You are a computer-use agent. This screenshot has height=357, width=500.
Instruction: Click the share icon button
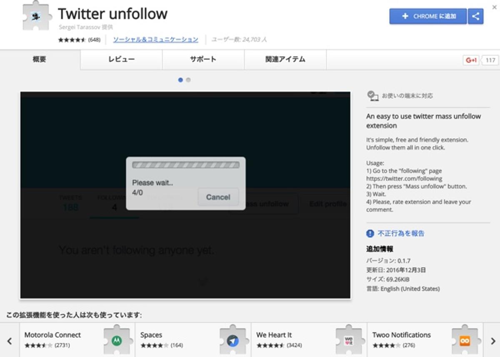tap(476, 17)
